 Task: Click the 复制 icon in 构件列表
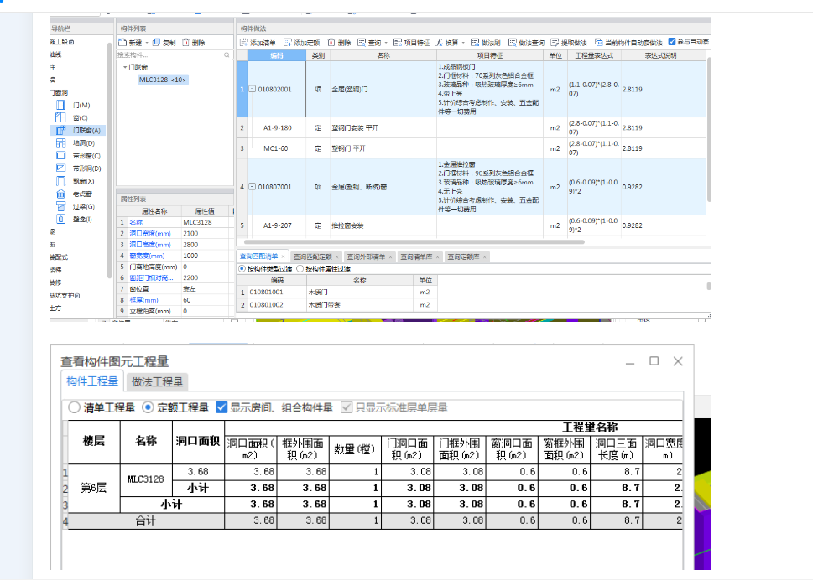click(x=156, y=43)
